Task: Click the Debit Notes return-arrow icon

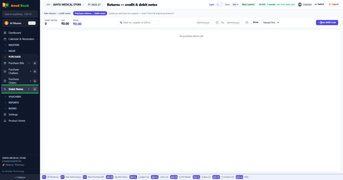Action: click(x=5, y=89)
